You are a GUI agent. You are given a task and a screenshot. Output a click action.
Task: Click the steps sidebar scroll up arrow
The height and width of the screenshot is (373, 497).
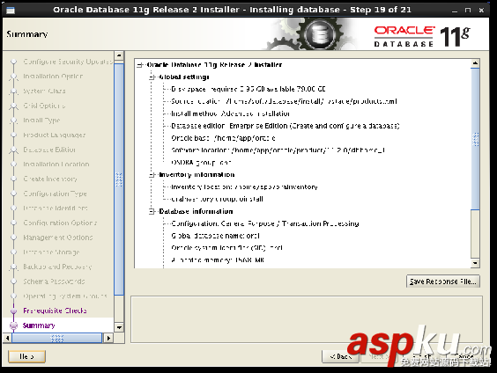tap(119, 55)
